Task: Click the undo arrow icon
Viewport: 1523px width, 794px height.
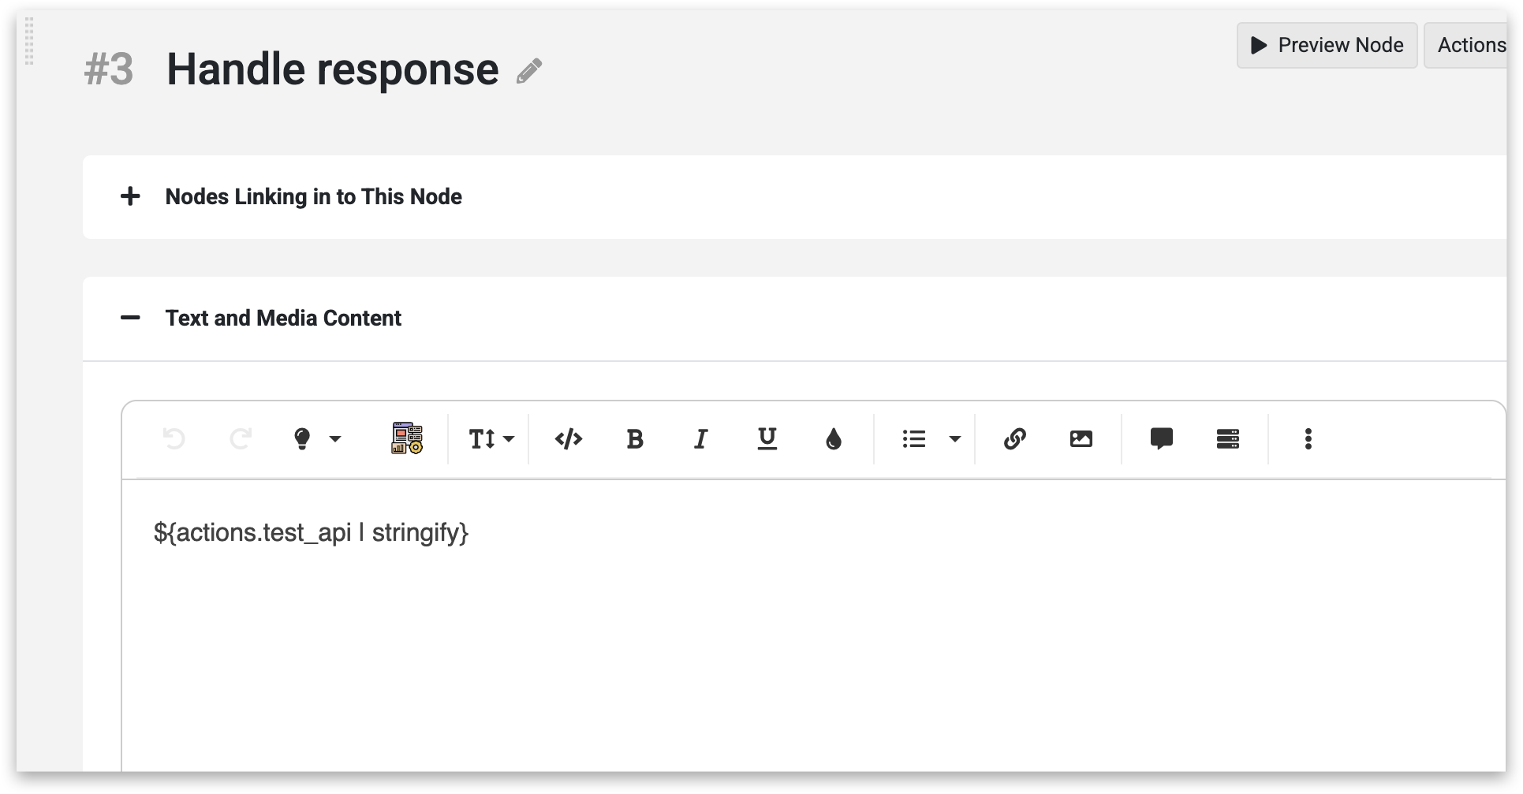Action: click(174, 438)
